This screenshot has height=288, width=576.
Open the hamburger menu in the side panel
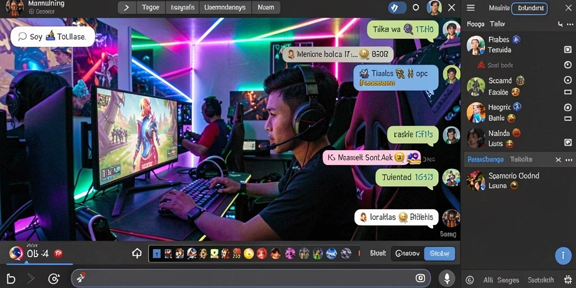tap(471, 8)
